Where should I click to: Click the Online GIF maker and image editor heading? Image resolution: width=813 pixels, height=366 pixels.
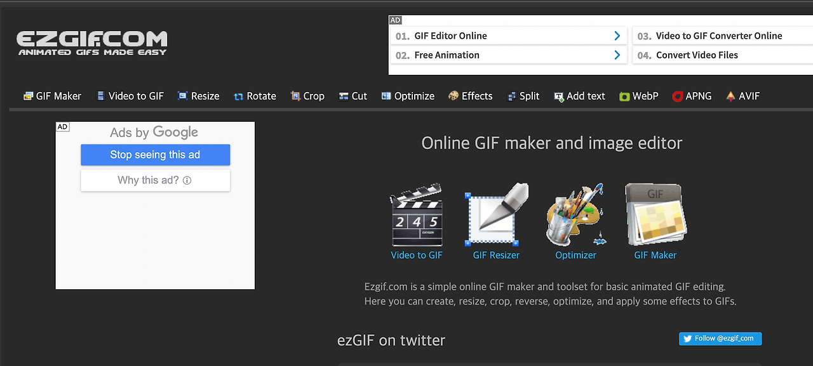click(x=552, y=143)
